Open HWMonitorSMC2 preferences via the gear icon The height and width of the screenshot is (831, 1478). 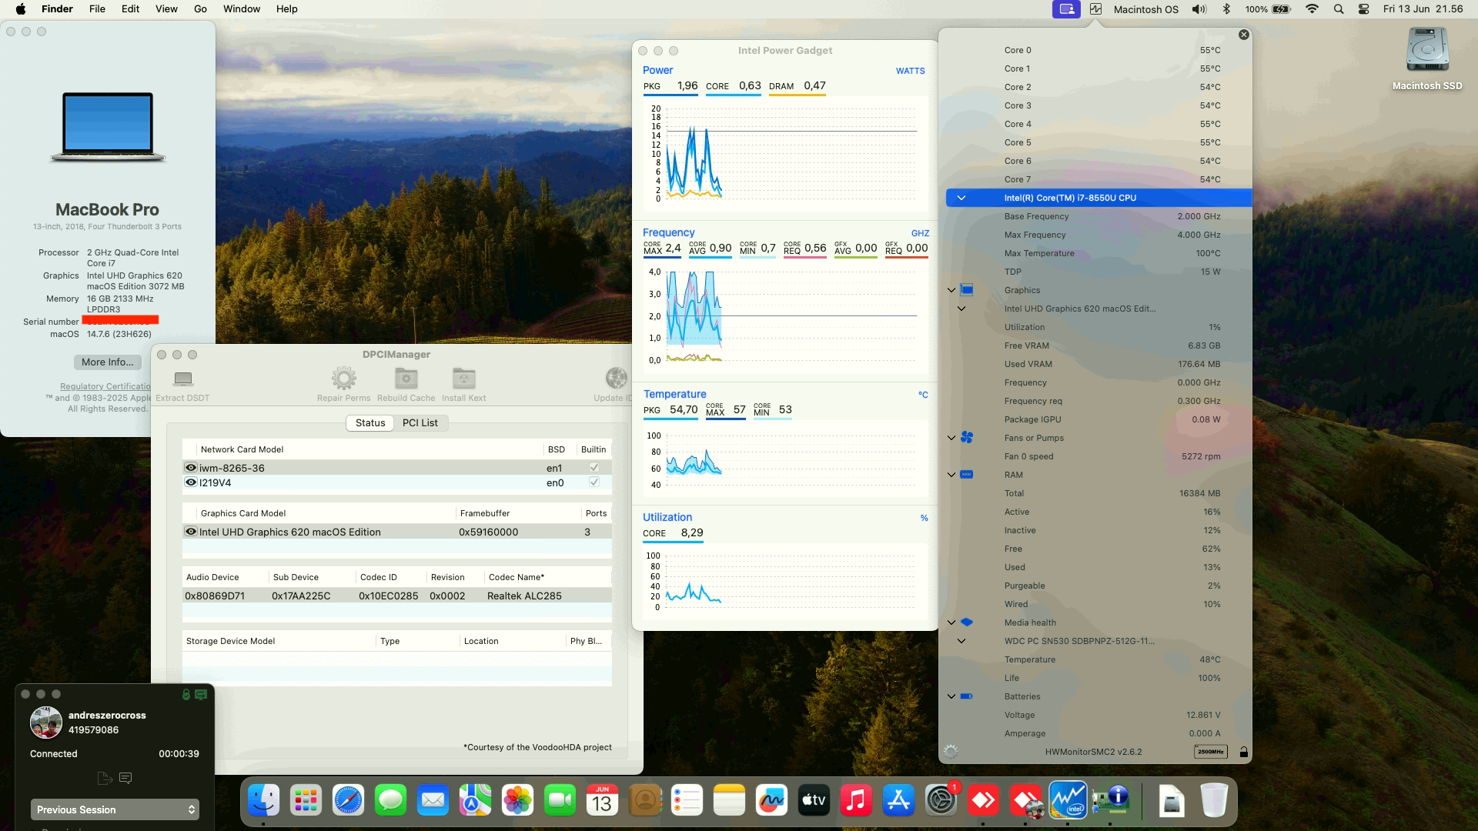click(x=951, y=752)
